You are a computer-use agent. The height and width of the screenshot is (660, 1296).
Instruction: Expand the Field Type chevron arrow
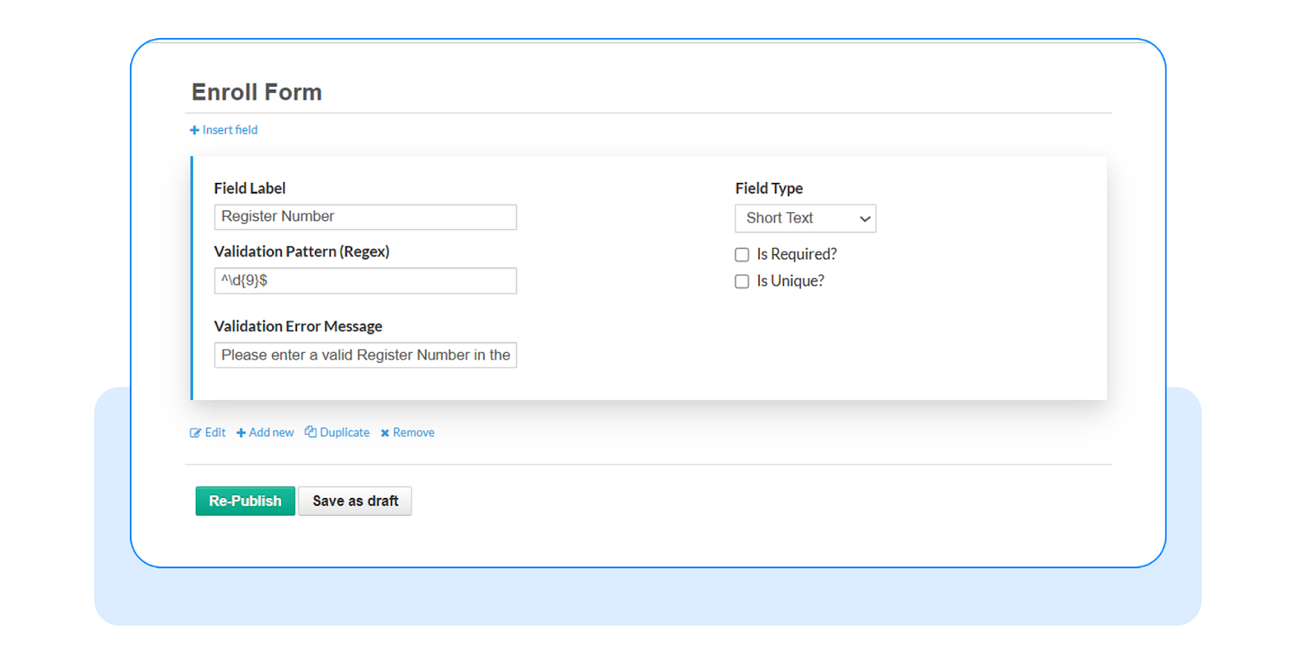(x=865, y=219)
